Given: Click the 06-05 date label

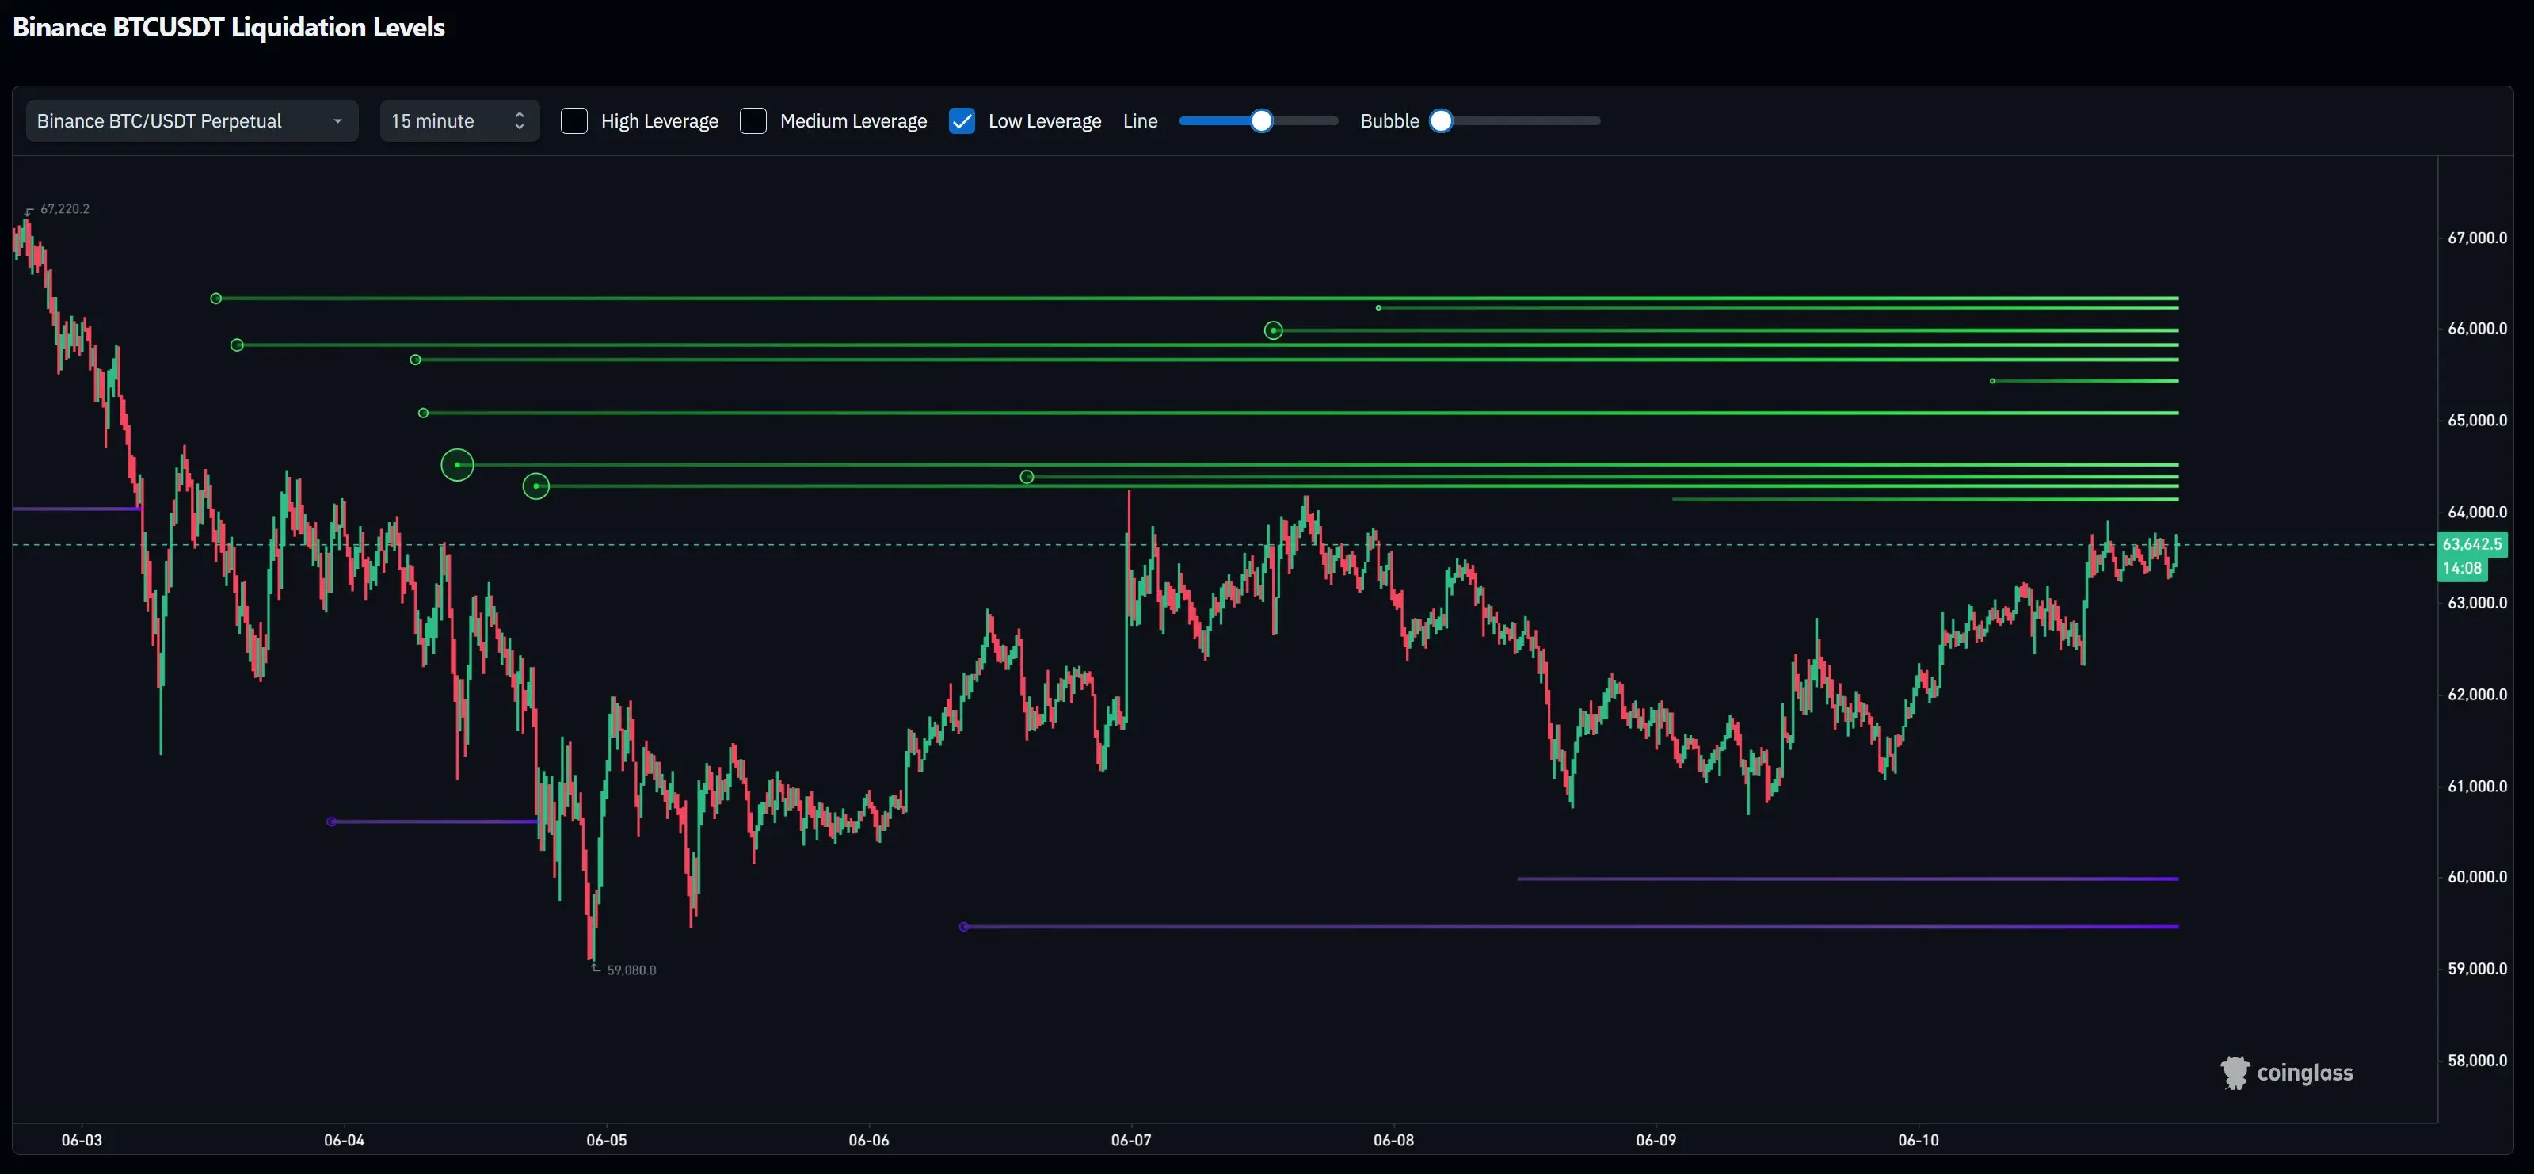Looking at the screenshot, I should (606, 1141).
